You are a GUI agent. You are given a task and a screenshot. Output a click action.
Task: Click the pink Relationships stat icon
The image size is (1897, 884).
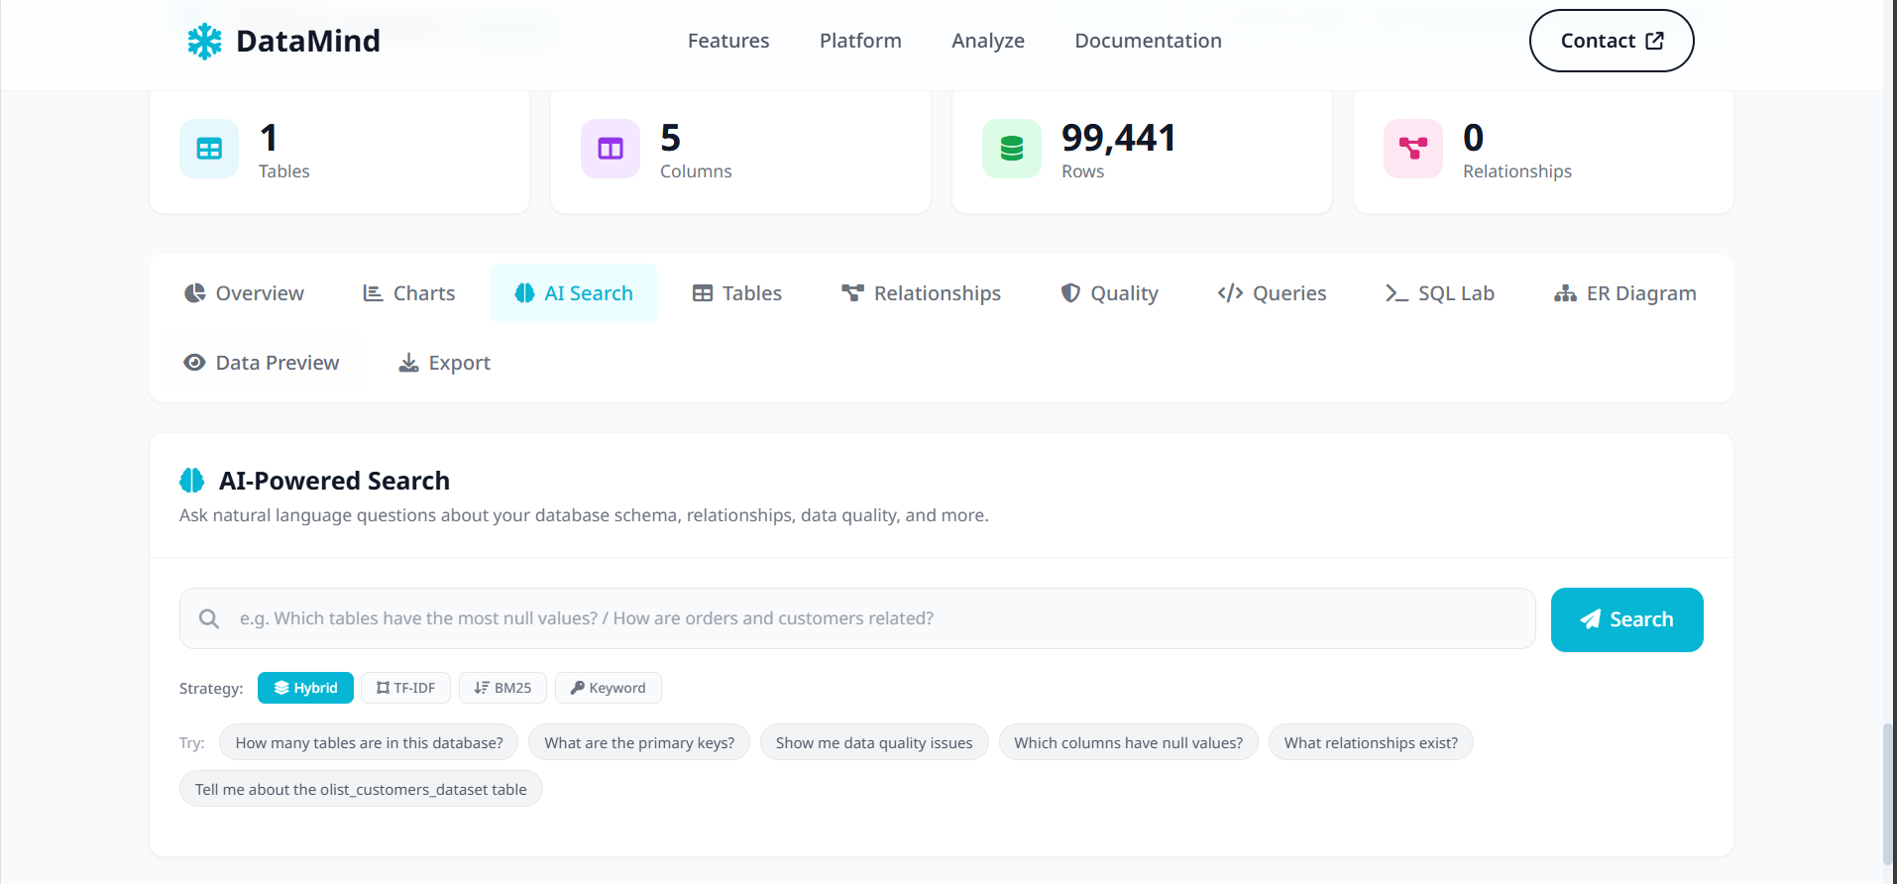[x=1413, y=149]
